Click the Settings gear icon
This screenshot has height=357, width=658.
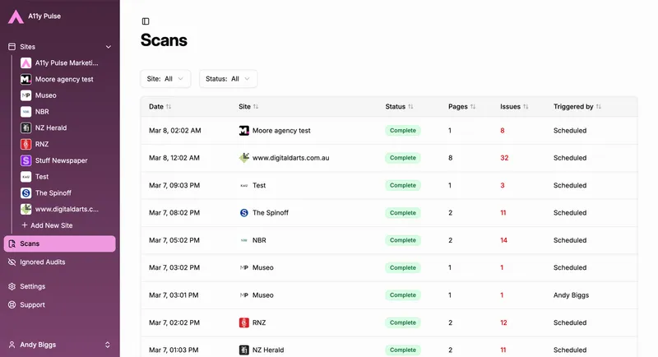(x=12, y=286)
